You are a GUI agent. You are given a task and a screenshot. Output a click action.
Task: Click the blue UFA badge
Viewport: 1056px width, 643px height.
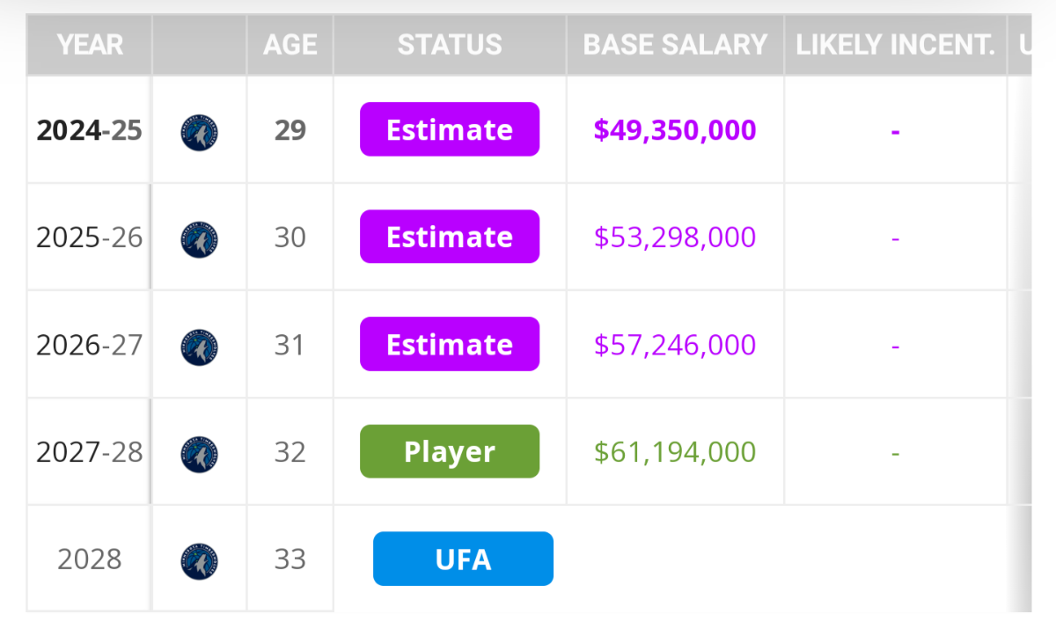[x=463, y=559]
